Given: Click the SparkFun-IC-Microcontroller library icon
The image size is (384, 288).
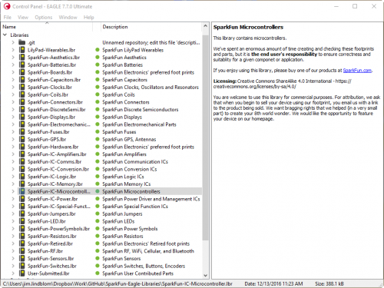Looking at the screenshot, I should pyautogui.click(x=22, y=191).
